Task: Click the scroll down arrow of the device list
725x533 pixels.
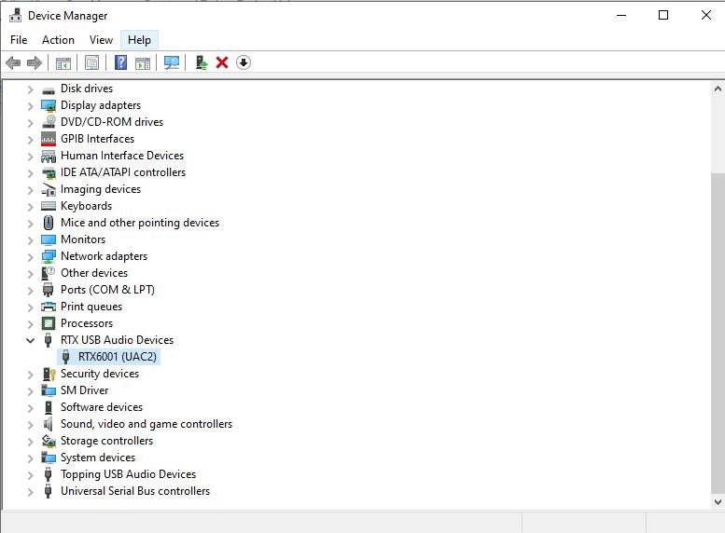Action: click(718, 501)
